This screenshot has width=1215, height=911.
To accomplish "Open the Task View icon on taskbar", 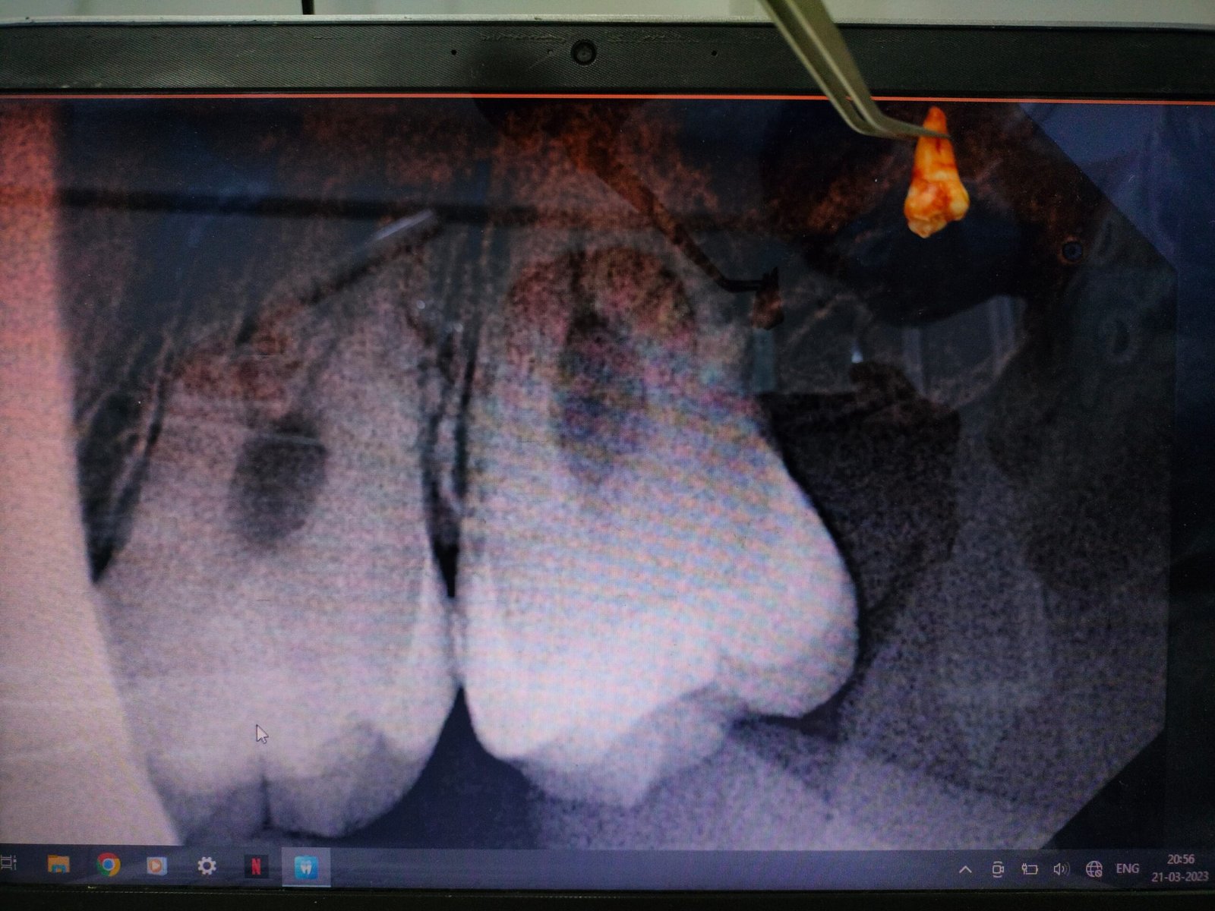I will (x=8, y=863).
